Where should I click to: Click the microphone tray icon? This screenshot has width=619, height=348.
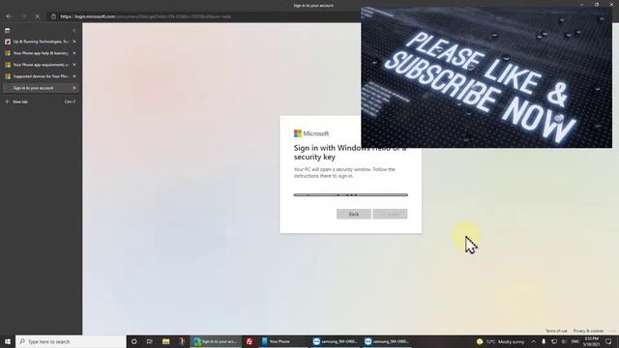point(544,341)
